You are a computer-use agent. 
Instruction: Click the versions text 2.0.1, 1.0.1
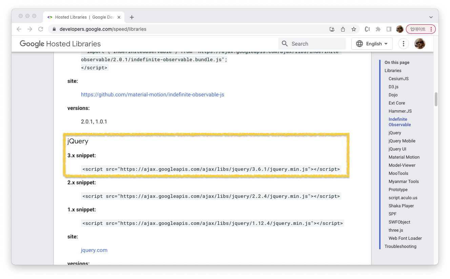point(94,121)
